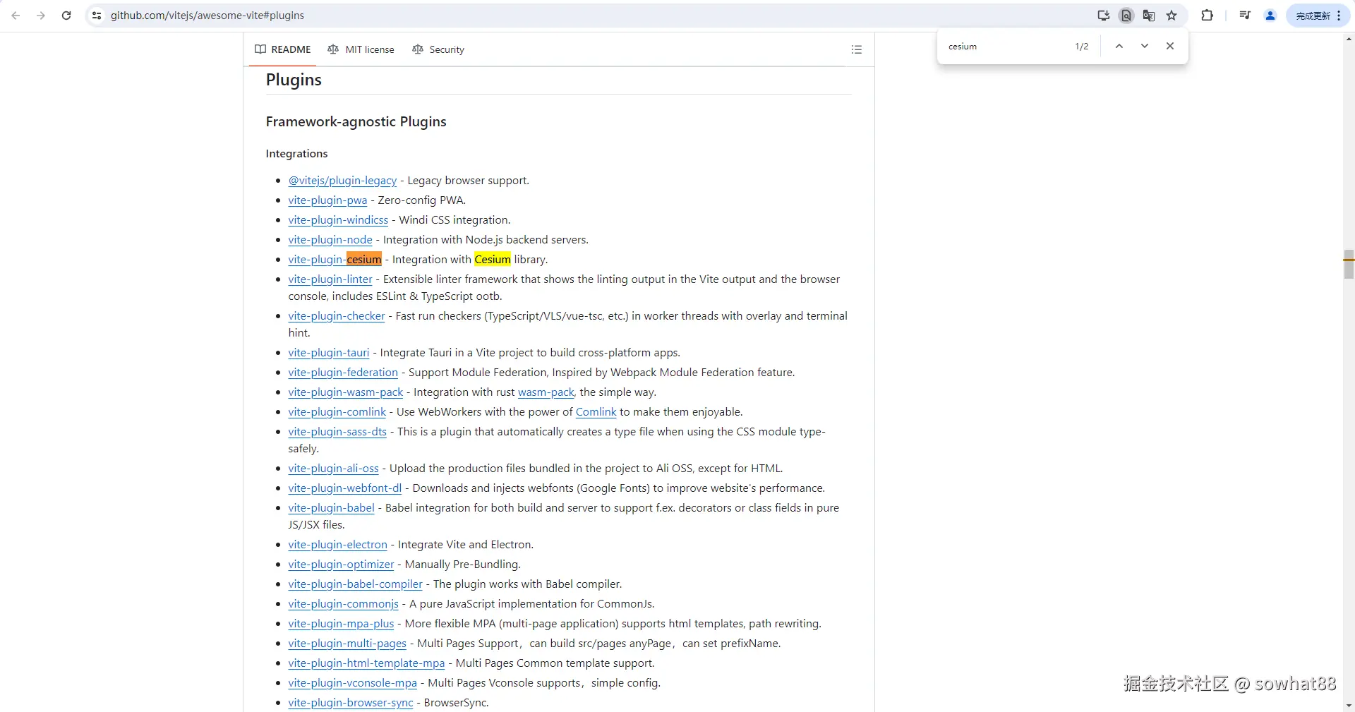
Task: Open the vite-plugin-linter link
Action: (x=330, y=279)
